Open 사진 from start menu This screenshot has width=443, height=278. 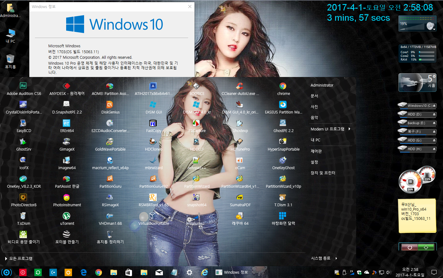314,107
